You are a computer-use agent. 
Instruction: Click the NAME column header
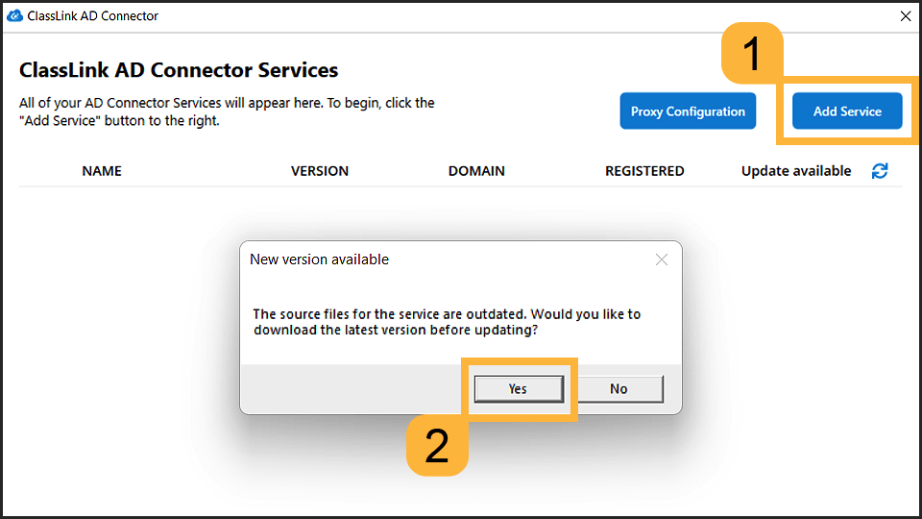click(102, 171)
